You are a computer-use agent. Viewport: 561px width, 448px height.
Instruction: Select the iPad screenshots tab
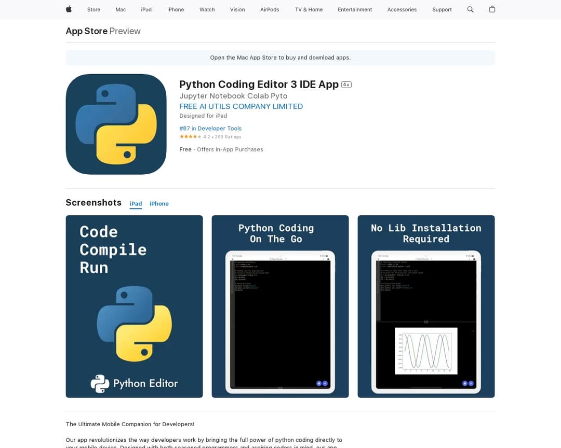tap(136, 204)
